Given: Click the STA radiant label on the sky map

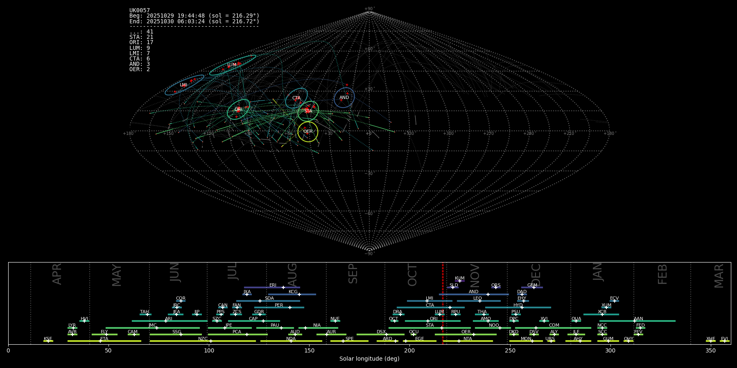Looking at the screenshot, I should 308,111.
